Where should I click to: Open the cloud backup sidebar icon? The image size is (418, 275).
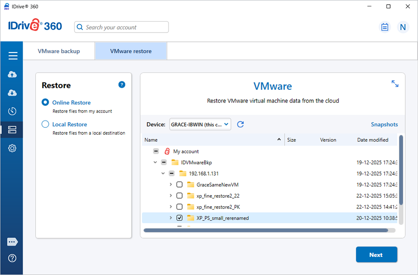point(12,74)
